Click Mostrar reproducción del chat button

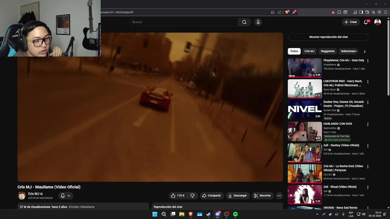pyautogui.click(x=328, y=37)
